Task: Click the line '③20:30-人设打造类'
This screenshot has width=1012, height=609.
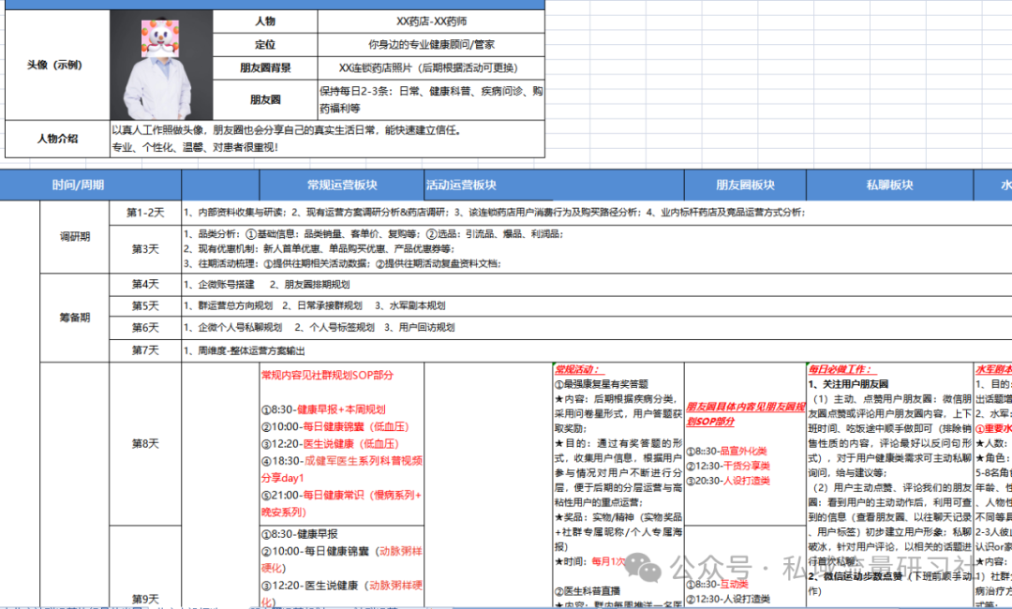Action: click(x=727, y=481)
